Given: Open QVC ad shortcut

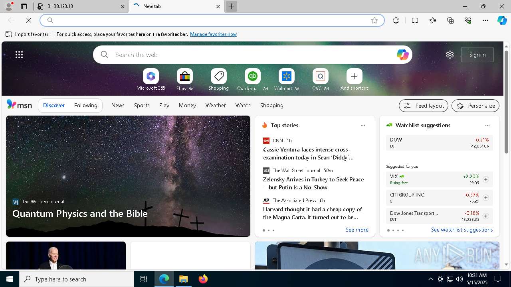Looking at the screenshot, I should (320, 80).
